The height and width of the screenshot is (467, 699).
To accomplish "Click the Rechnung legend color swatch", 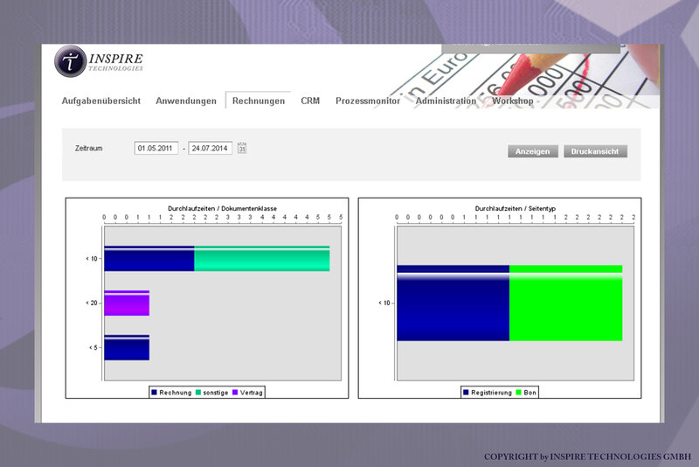I will pos(155,393).
